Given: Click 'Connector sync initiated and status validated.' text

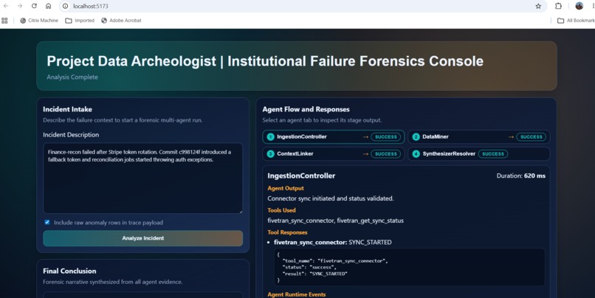Looking at the screenshot, I should (x=331, y=198).
